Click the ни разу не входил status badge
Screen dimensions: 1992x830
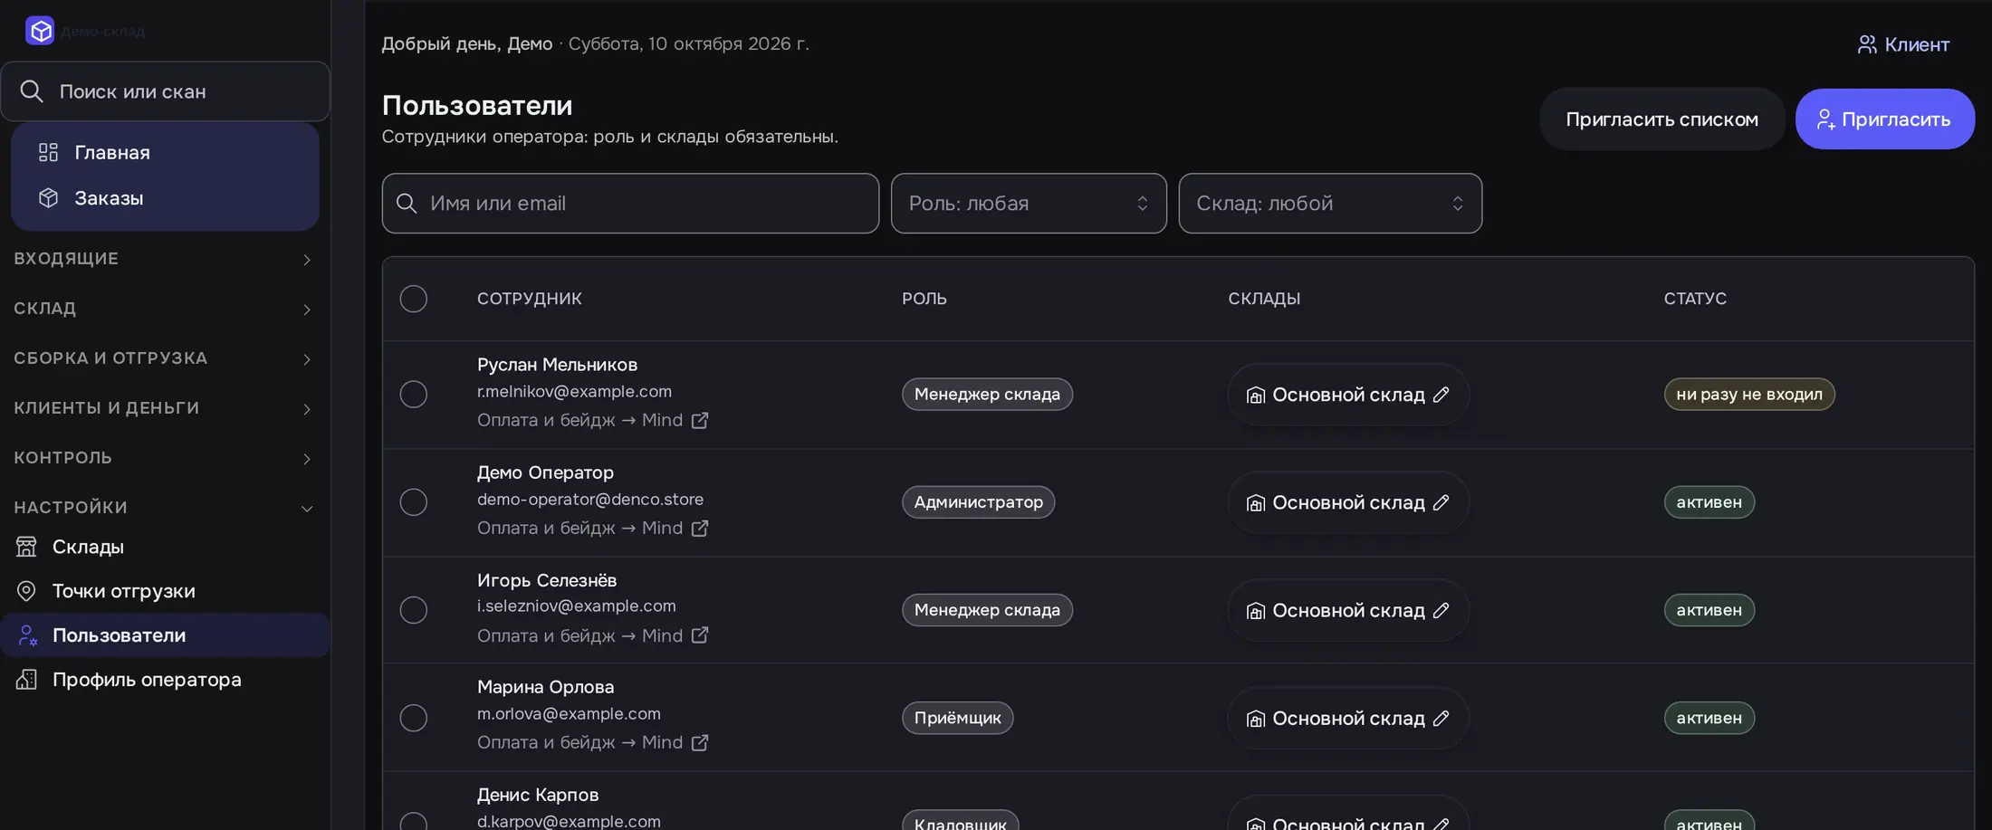[1749, 395]
